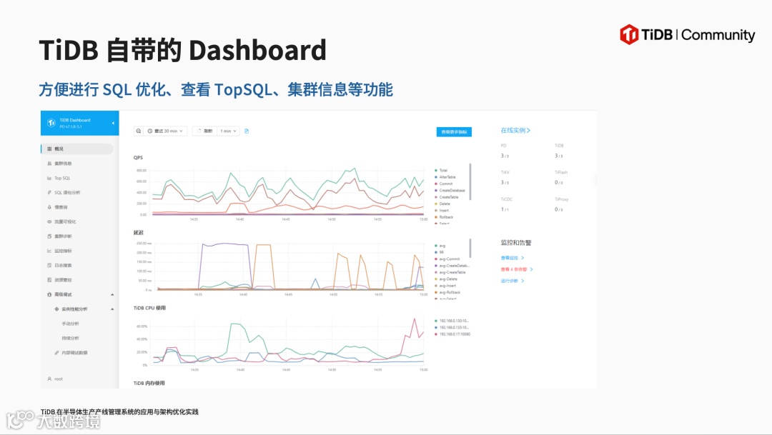The image size is (772, 435).
Task: Open the 1 min auto-refresh interval dropdown
Action: pos(229,131)
